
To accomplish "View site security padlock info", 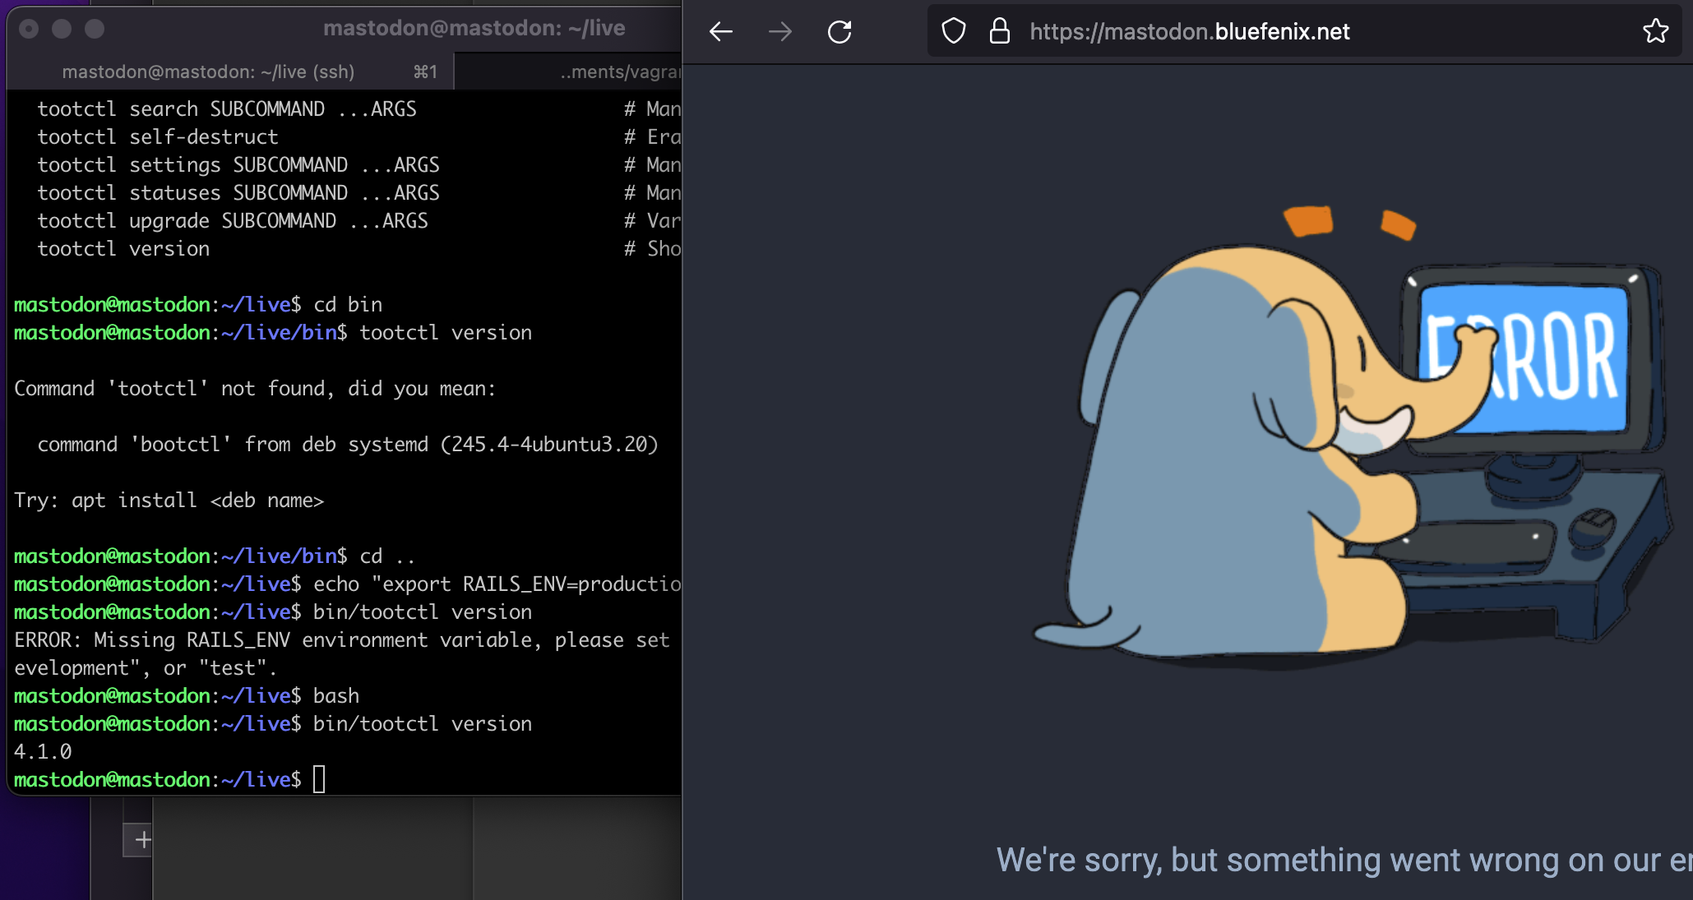I will 999,31.
